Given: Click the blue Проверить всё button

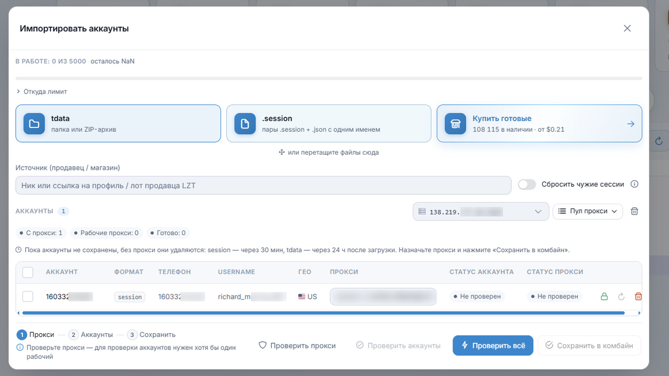Looking at the screenshot, I should (x=493, y=346).
